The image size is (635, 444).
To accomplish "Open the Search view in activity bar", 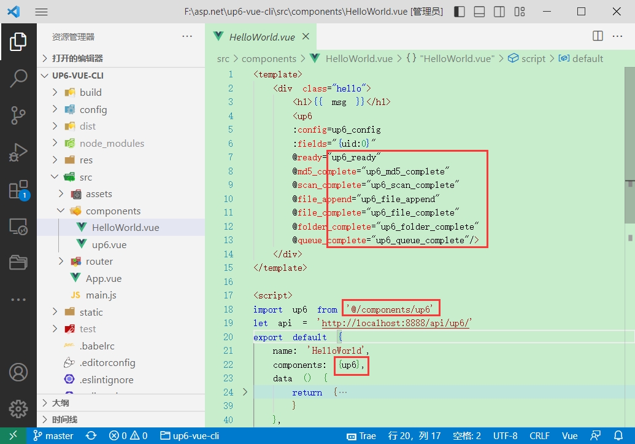I will (18, 78).
